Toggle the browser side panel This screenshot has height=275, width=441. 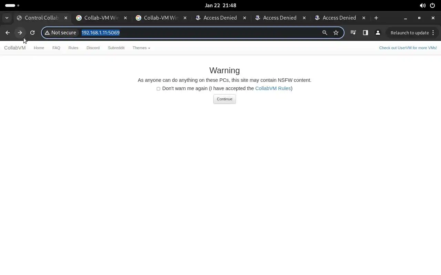point(366,33)
